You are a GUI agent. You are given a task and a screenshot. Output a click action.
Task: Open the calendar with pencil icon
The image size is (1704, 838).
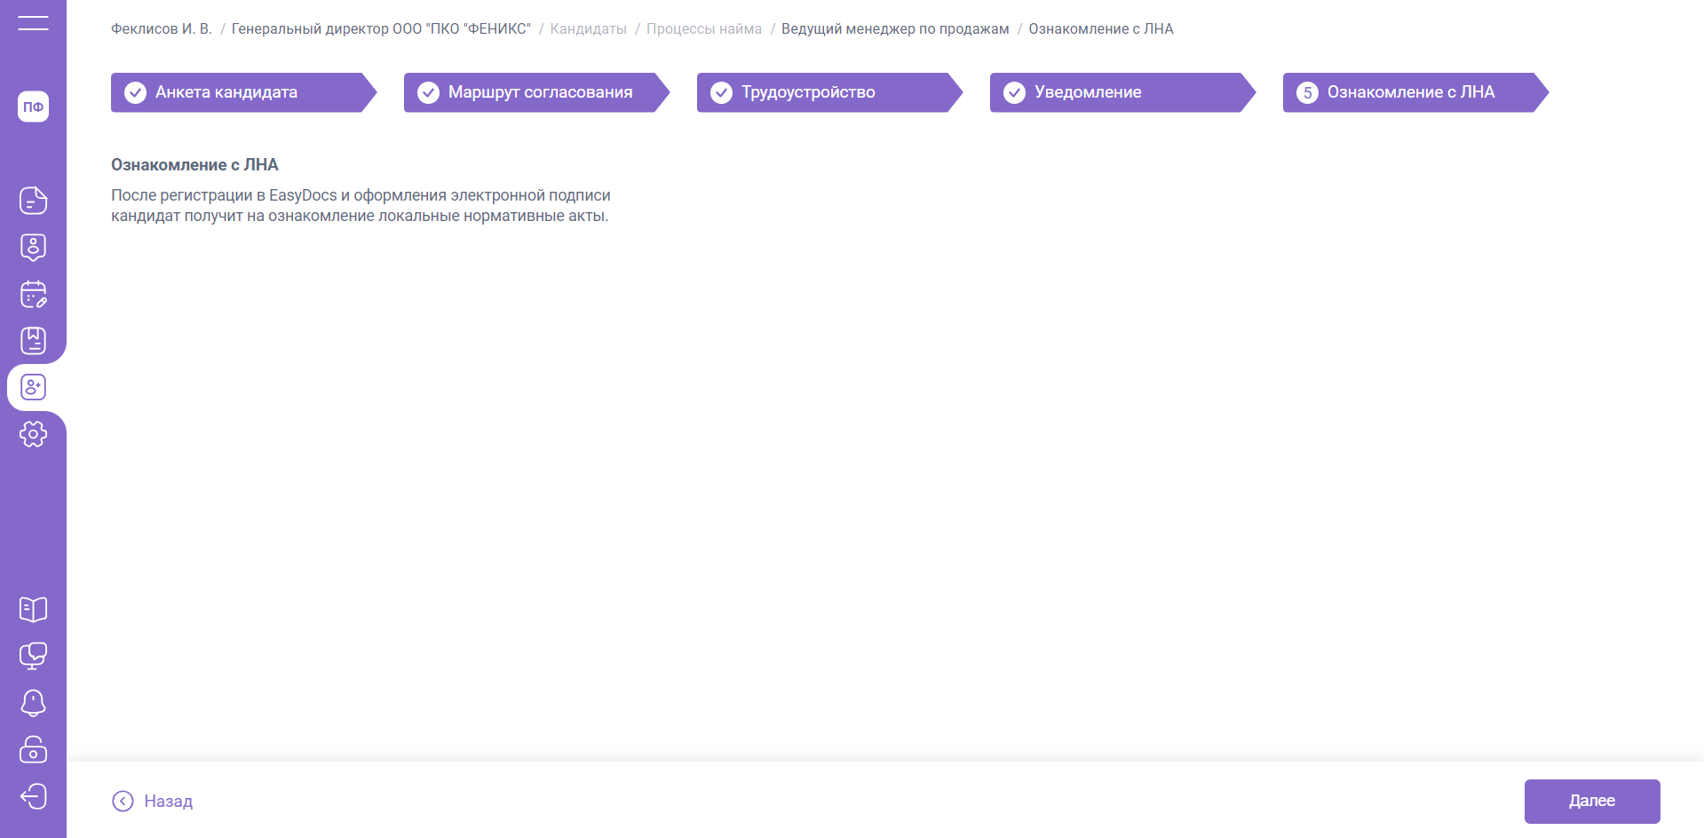click(33, 294)
